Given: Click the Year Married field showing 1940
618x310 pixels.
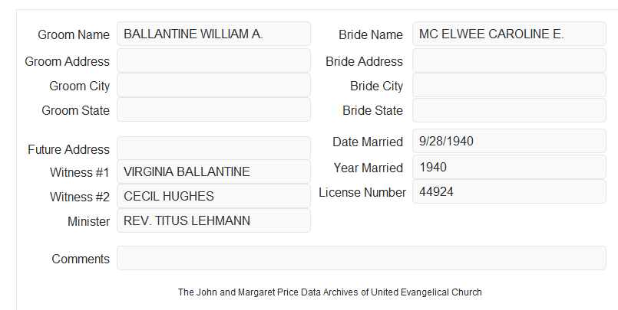Looking at the screenshot, I should 509,167.
